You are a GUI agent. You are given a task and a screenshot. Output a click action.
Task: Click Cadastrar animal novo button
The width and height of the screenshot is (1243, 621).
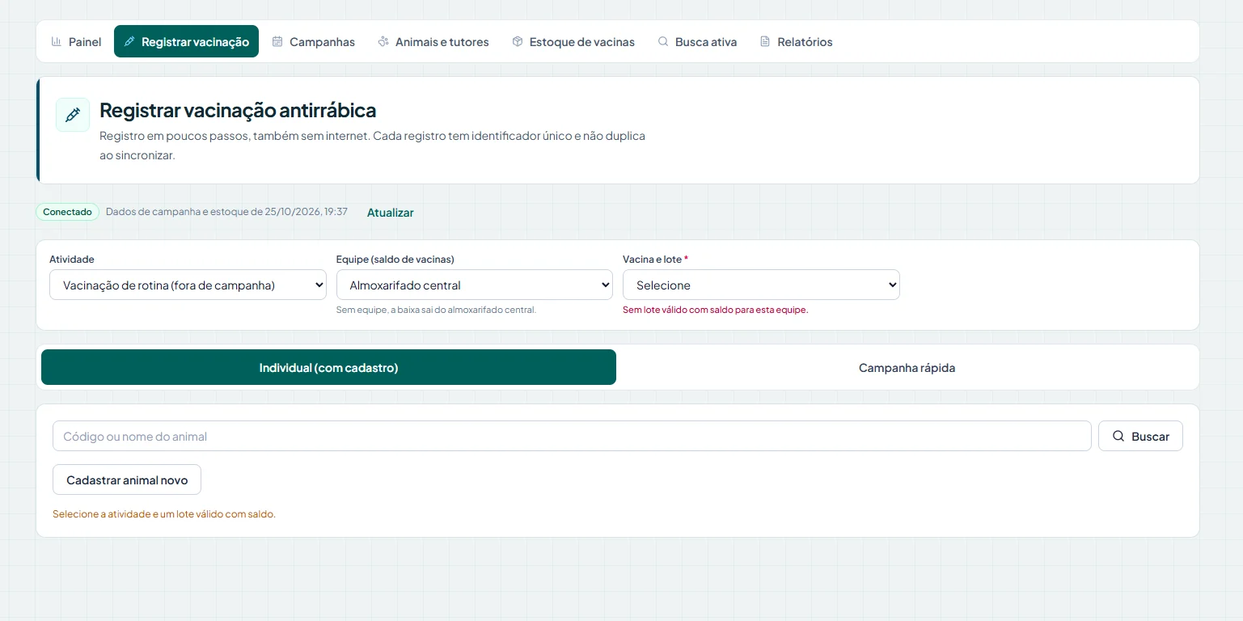pyautogui.click(x=127, y=479)
